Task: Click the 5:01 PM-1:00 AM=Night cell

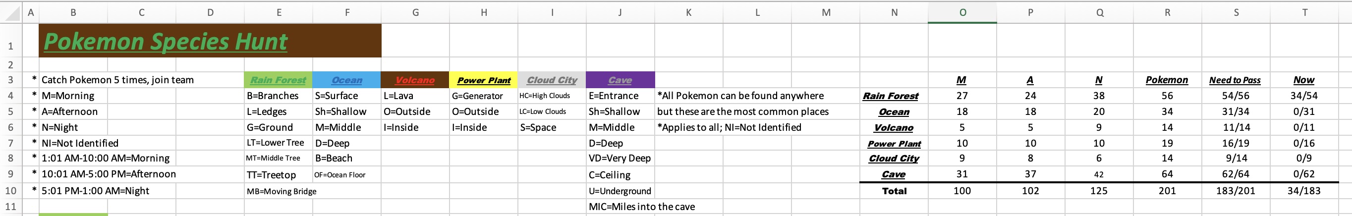Action: pos(95,191)
